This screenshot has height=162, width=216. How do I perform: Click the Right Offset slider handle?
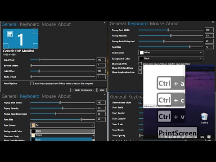31,76
